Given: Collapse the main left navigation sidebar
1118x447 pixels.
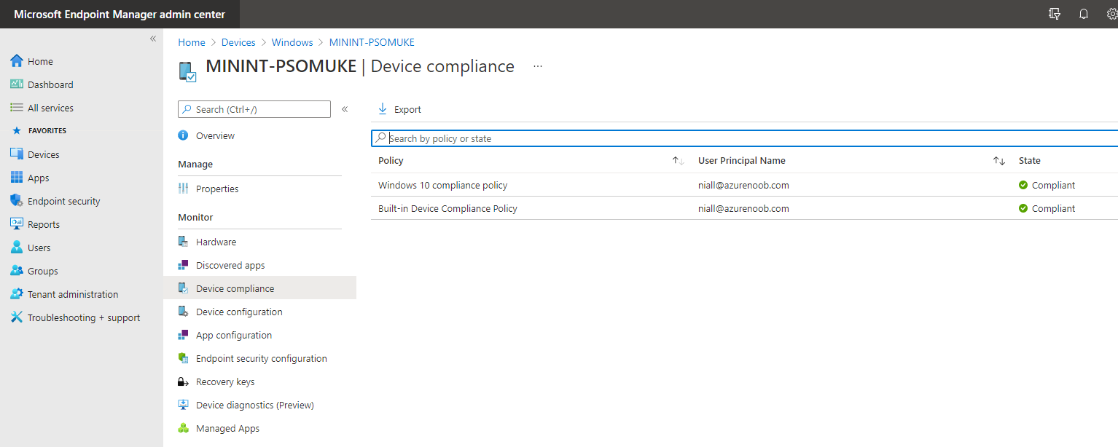Looking at the screenshot, I should coord(153,39).
